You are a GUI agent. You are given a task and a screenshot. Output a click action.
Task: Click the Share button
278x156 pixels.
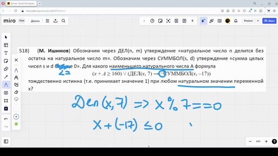click(269, 21)
